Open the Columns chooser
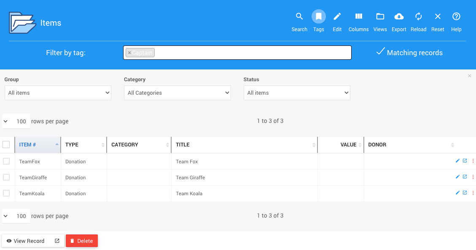Image resolution: width=476 pixels, height=250 pixels. [x=359, y=17]
